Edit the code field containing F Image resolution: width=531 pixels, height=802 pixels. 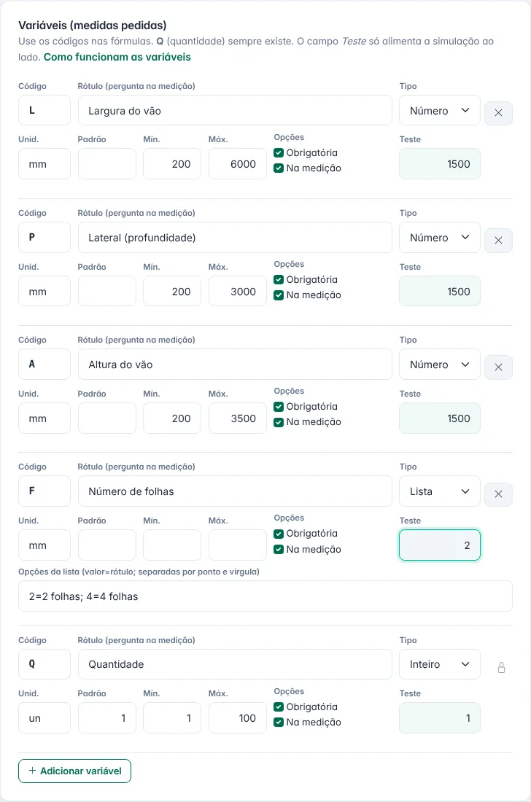(x=44, y=491)
